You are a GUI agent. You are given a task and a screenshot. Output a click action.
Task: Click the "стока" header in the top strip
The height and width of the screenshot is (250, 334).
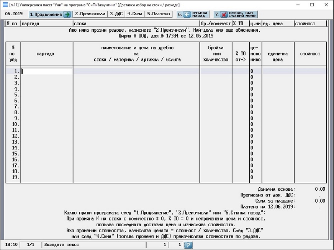pos(80,24)
